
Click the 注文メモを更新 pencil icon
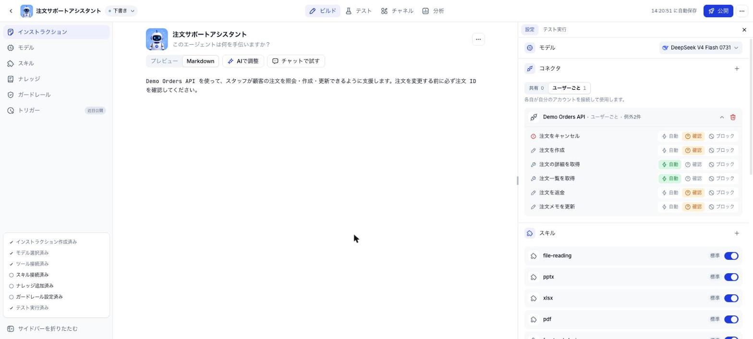click(x=533, y=207)
